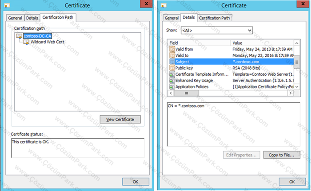Open the Details tab in left window
Image resolution: width=311 pixels, height=191 pixels.
tap(32, 18)
